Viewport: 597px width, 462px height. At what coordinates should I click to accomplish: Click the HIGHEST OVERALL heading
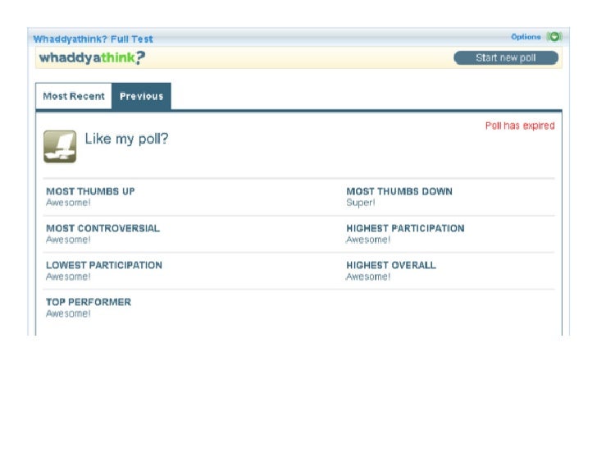click(x=391, y=265)
